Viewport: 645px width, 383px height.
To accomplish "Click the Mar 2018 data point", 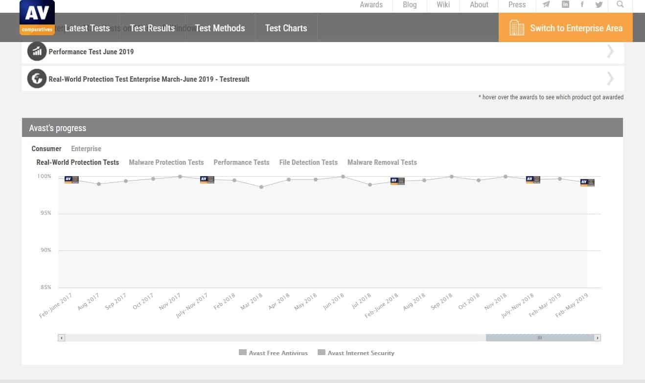I will 261,187.
